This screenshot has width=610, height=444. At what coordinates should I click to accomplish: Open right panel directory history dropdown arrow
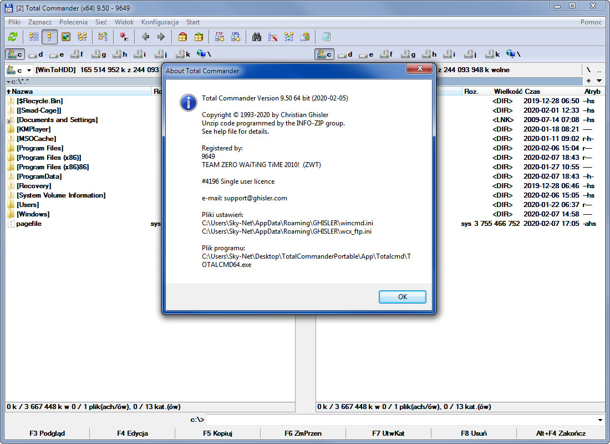click(x=599, y=81)
